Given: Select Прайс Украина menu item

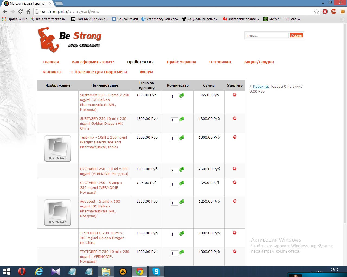Looking at the screenshot, I should (181, 62).
